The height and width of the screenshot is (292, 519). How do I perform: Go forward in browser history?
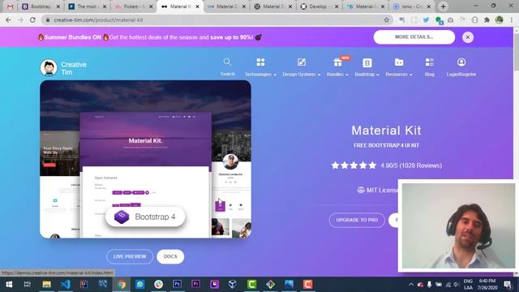click(x=20, y=19)
